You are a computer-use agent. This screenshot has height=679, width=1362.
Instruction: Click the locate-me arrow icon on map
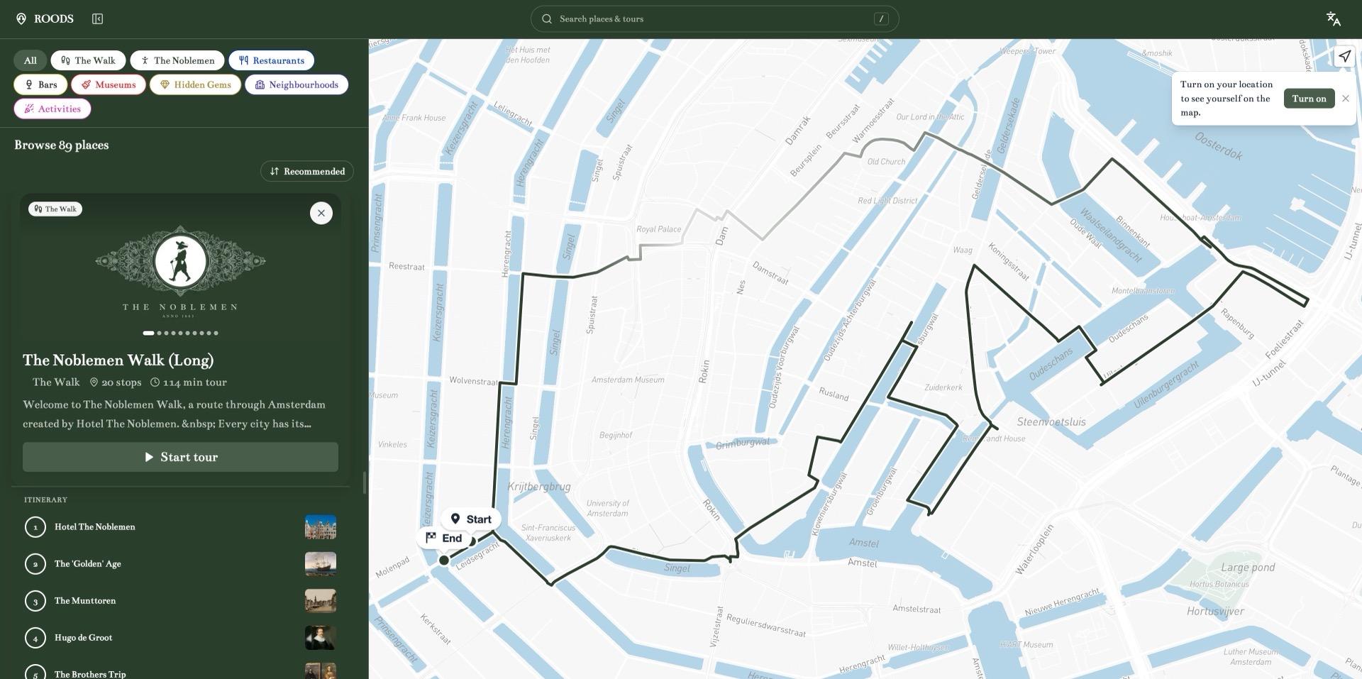click(x=1344, y=57)
